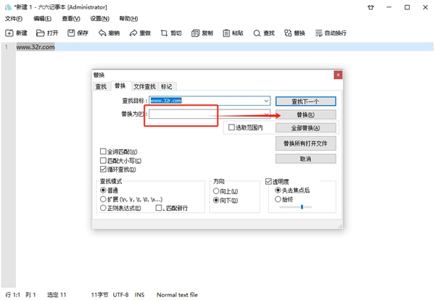Image resolution: width=435 pixels, height=300 pixels.
Task: Enable the 全词匹配 checkbox
Action: (x=103, y=152)
